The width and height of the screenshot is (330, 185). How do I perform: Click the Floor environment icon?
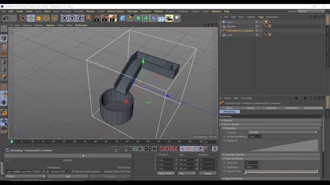pyautogui.click(x=161, y=18)
